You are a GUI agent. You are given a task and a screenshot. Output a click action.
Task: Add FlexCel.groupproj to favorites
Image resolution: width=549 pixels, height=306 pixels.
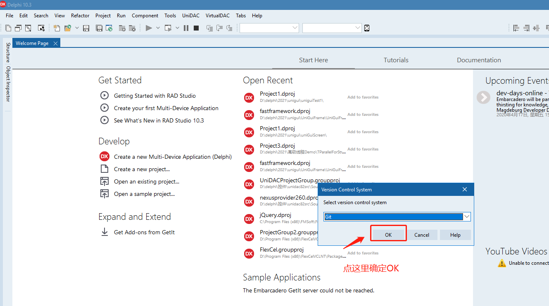pyautogui.click(x=363, y=253)
